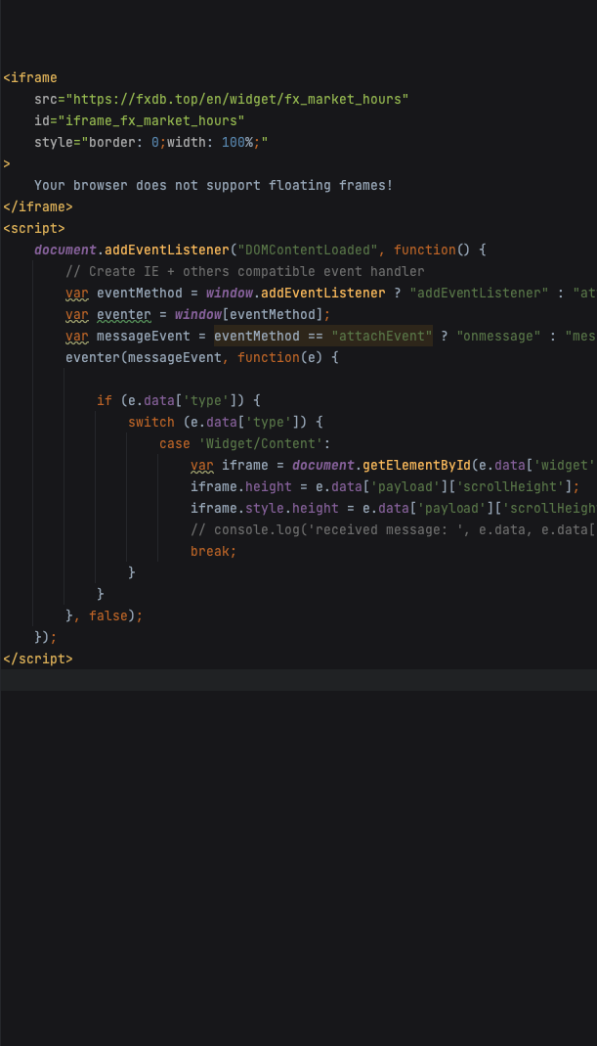Screen dimensions: 597x1046
Task: Click the empty highlighted line below </script>
Action: (x=299, y=680)
